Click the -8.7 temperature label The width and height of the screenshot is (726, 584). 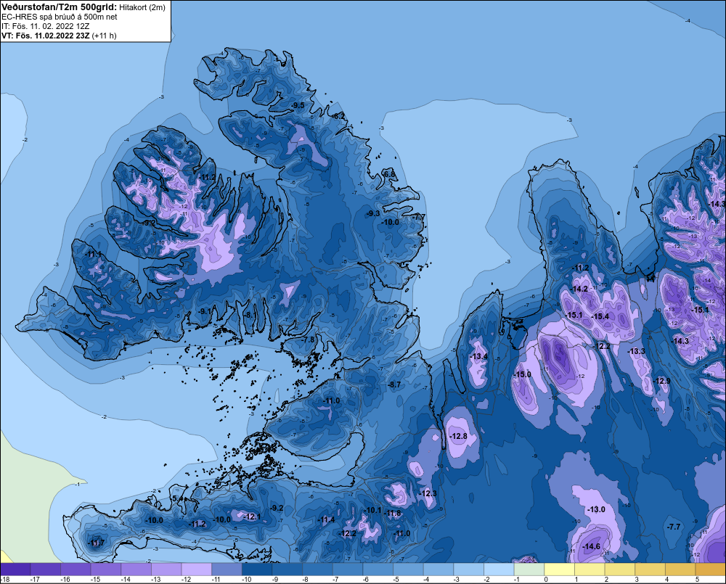coord(394,384)
